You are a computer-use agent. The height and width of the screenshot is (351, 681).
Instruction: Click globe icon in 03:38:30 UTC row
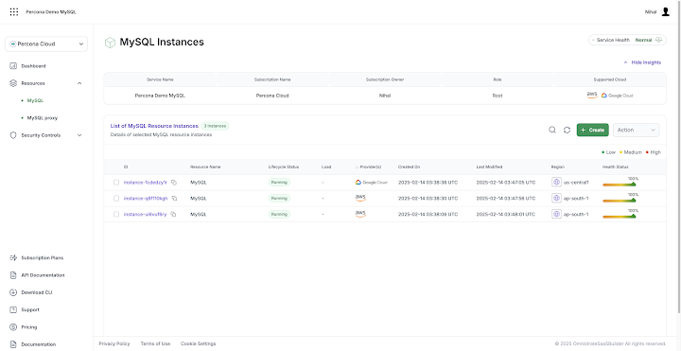tap(556, 198)
